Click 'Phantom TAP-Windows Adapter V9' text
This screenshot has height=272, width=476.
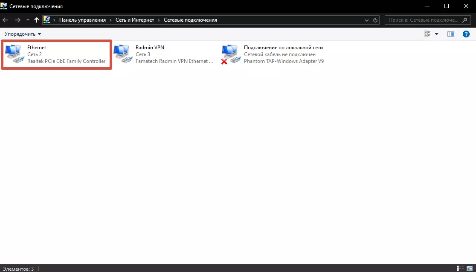tap(284, 61)
